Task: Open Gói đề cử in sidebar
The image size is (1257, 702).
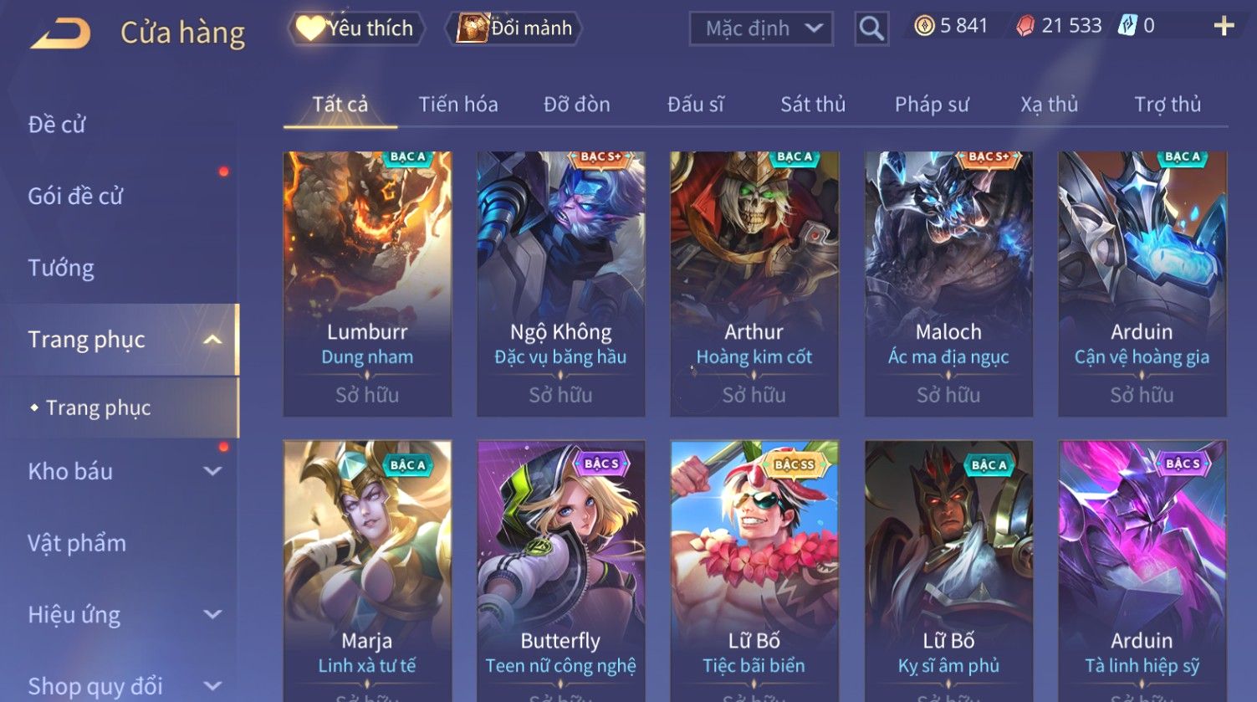Action: coord(75,196)
